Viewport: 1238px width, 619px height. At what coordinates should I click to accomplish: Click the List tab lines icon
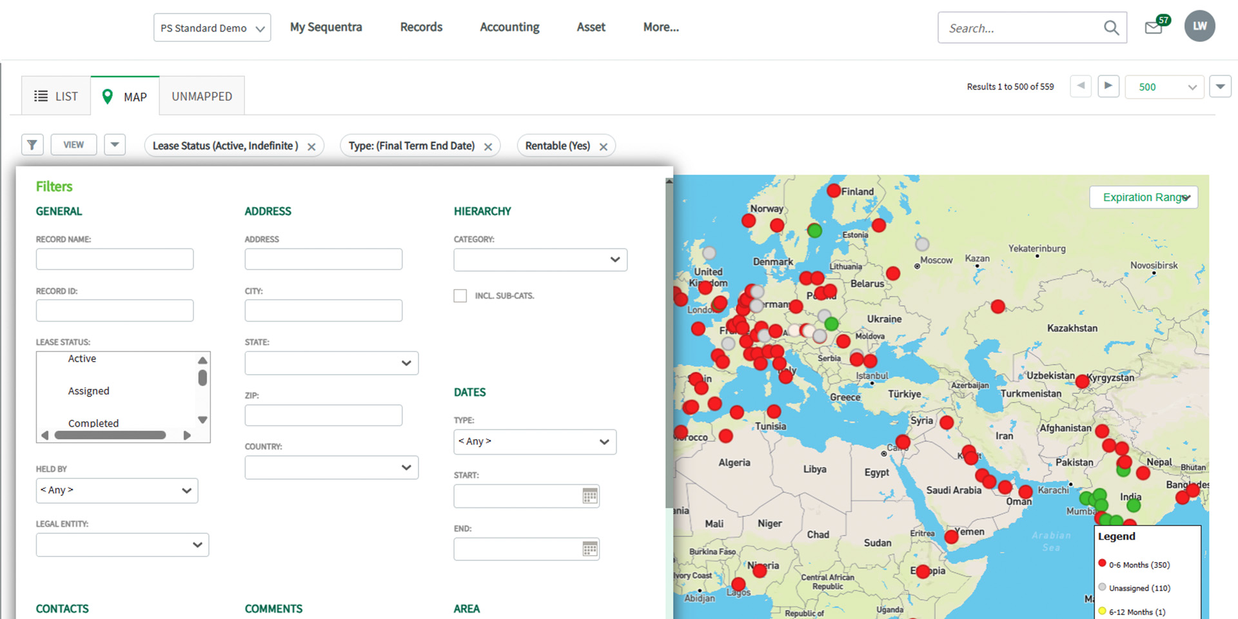pos(41,96)
